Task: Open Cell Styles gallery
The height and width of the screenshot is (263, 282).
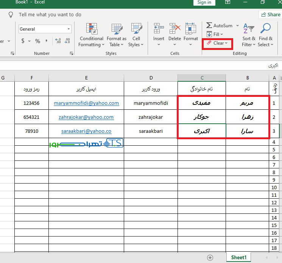Action: 136,35
